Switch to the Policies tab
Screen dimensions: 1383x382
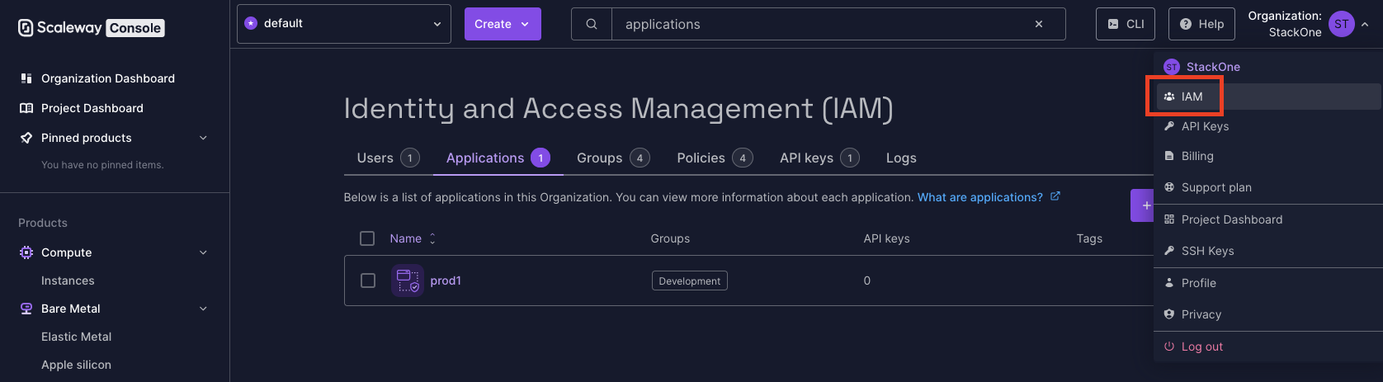(x=714, y=158)
